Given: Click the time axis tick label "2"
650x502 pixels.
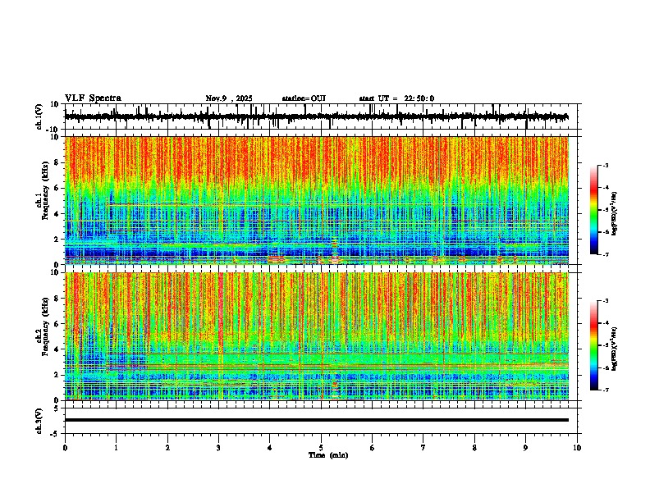Looking at the screenshot, I should pyautogui.click(x=167, y=448).
